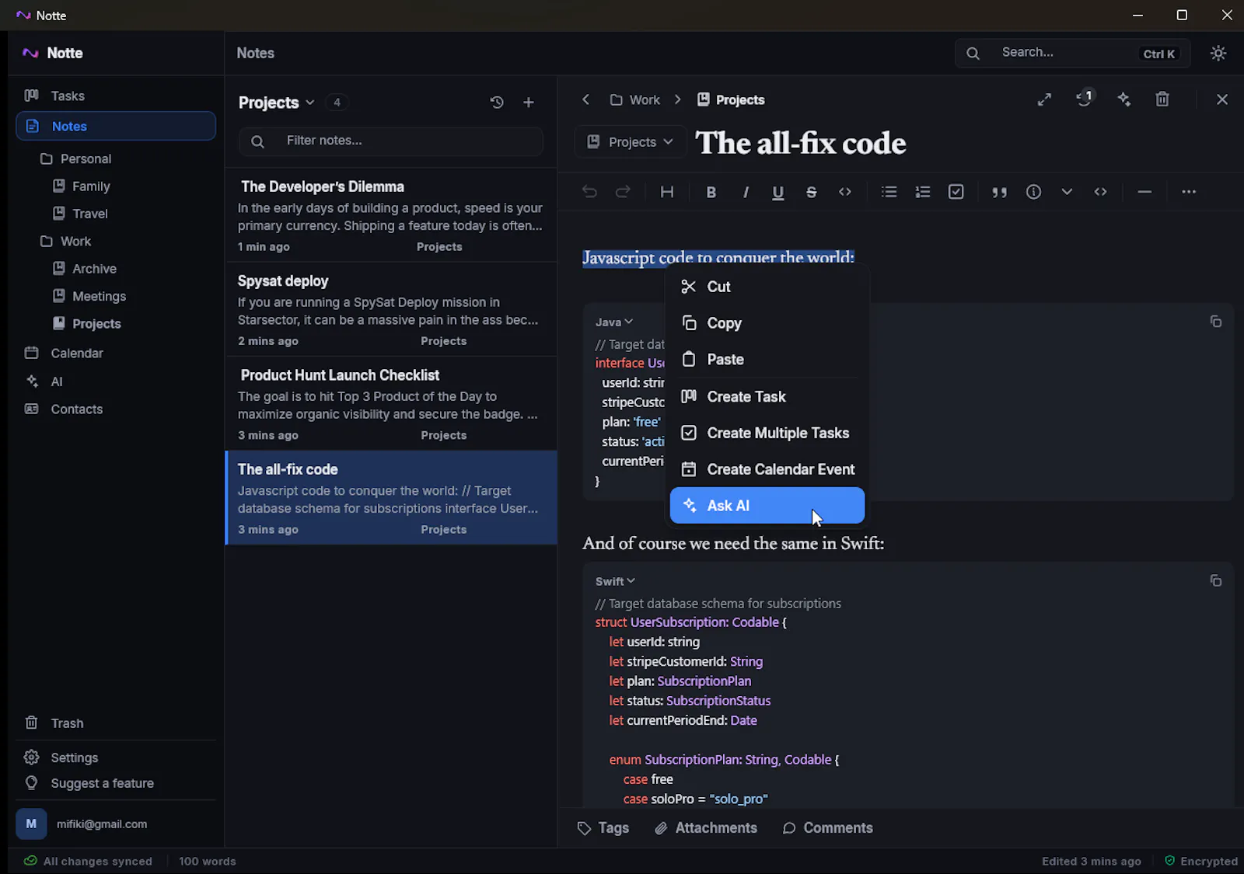Toggle inline code formatting
1244x874 pixels.
click(x=844, y=192)
